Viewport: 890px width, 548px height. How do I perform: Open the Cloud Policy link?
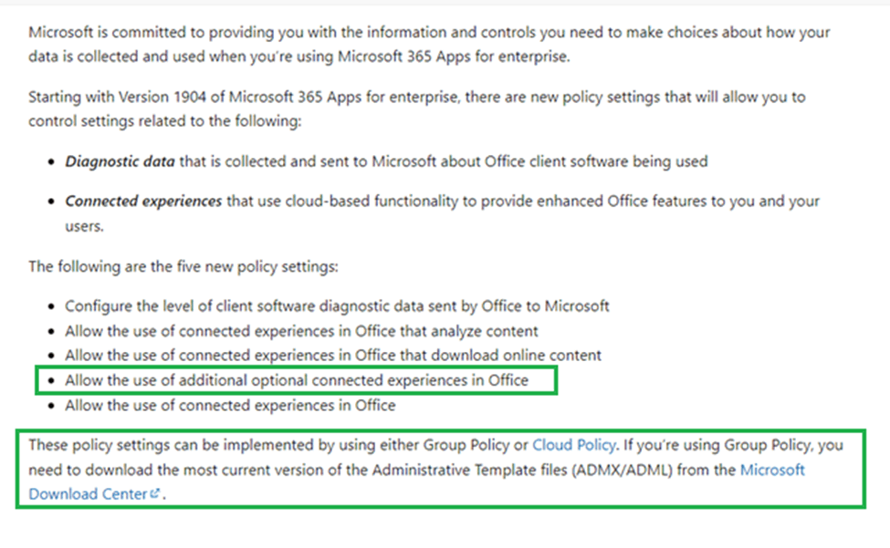click(574, 446)
